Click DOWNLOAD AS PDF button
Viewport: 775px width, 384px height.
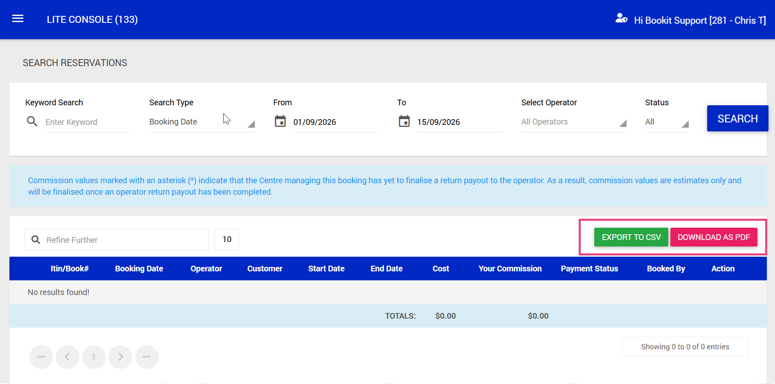(714, 237)
